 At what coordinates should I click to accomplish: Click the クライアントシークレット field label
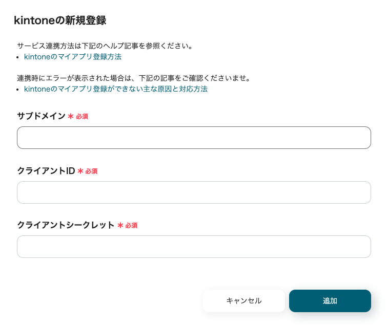click(x=66, y=225)
